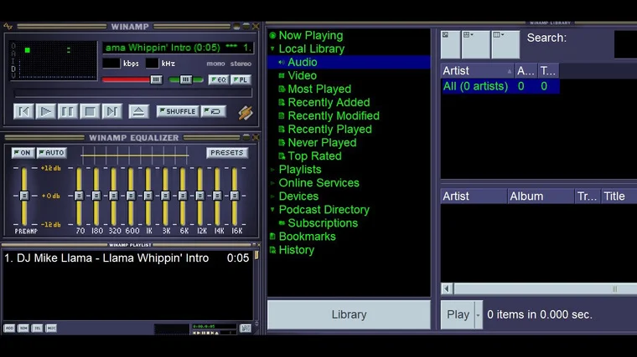Screen dimensions: 637x357
Task: Open the grid view mode dropdown
Action: click(x=476, y=44)
